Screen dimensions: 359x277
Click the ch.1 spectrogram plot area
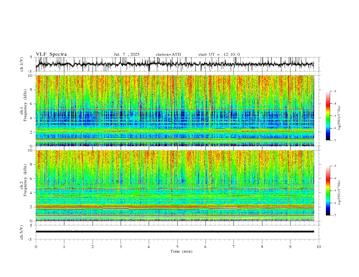175,110
